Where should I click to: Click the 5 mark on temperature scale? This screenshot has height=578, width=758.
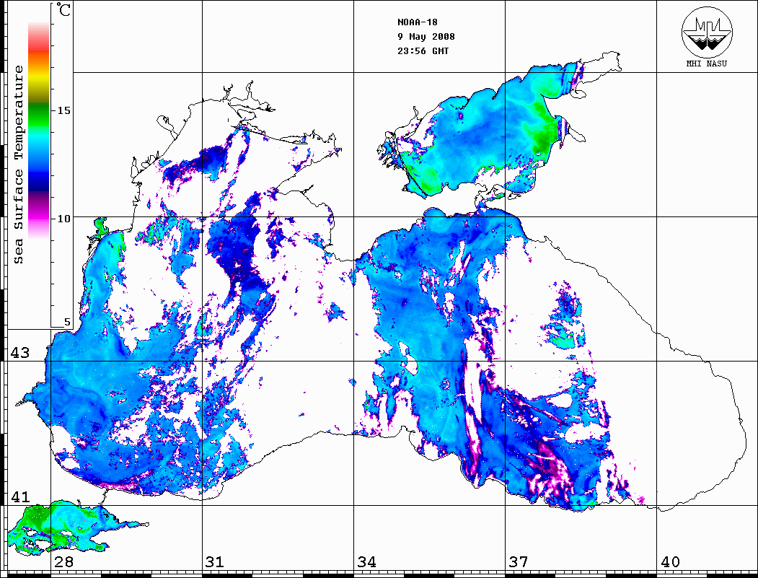[x=67, y=322]
